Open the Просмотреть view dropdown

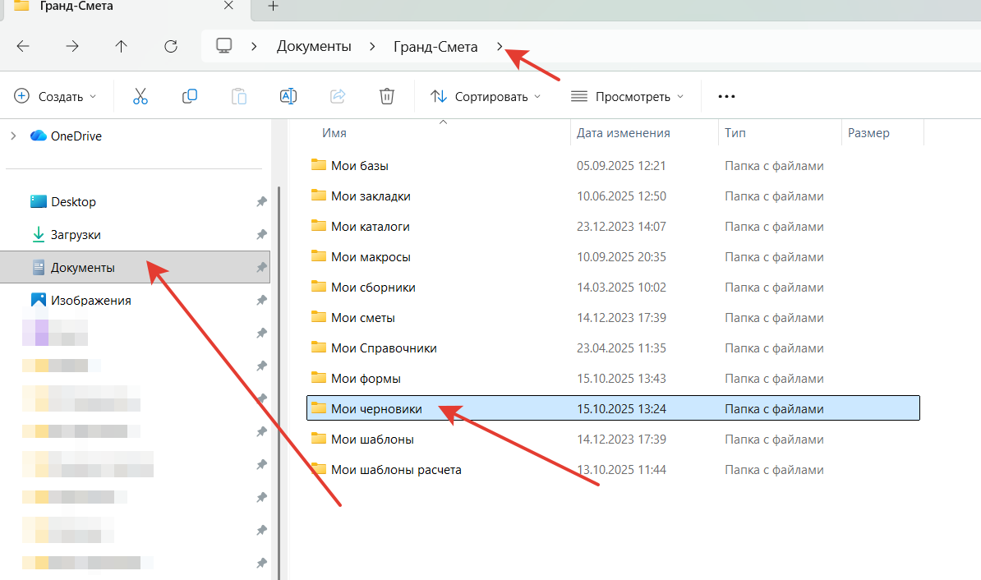coord(627,96)
